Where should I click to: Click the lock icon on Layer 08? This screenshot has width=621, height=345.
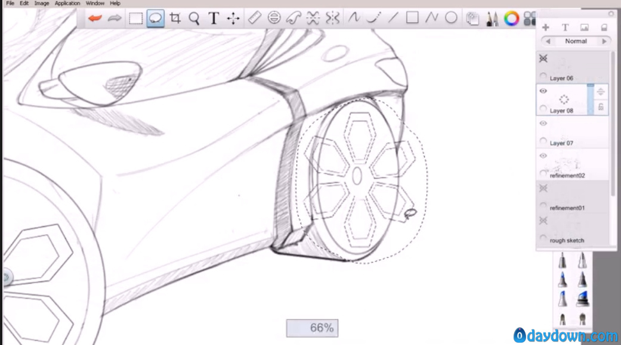point(601,107)
